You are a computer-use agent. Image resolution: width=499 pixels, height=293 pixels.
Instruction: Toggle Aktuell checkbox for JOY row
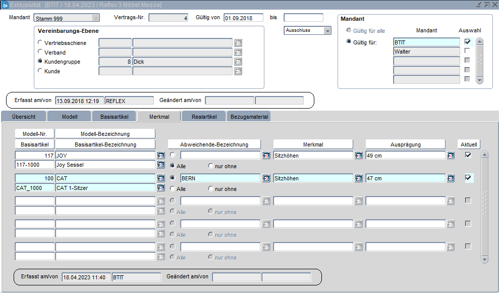(x=468, y=155)
